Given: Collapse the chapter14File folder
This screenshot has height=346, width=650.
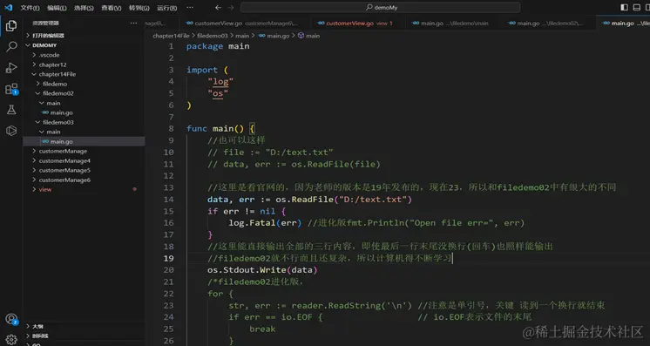Looking at the screenshot, I should coord(84,74).
